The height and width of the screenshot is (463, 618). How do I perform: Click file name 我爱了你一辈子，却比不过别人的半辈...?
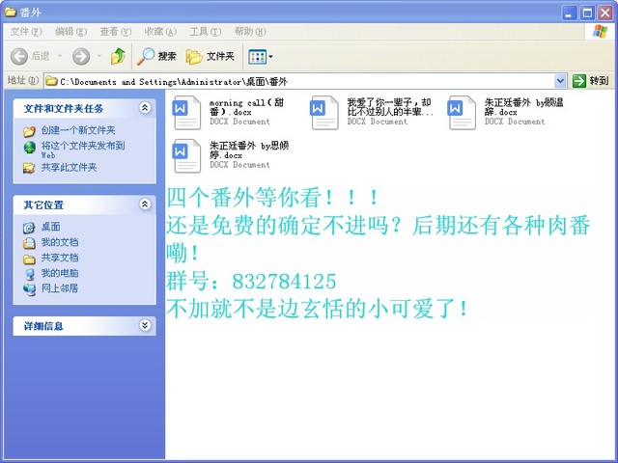click(390, 107)
